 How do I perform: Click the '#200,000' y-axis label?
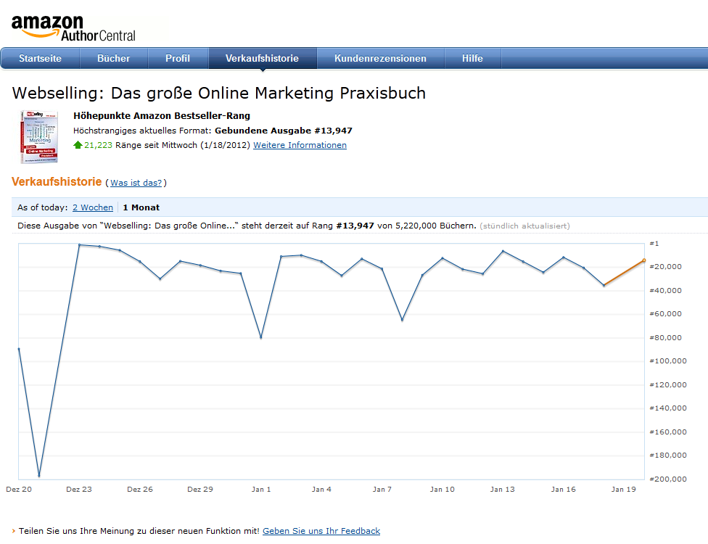tap(668, 479)
